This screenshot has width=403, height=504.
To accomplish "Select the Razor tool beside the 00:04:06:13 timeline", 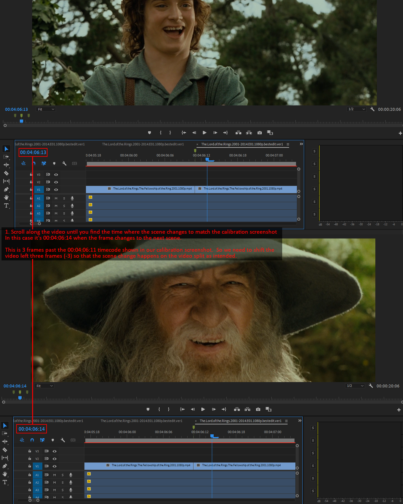I will [6, 173].
